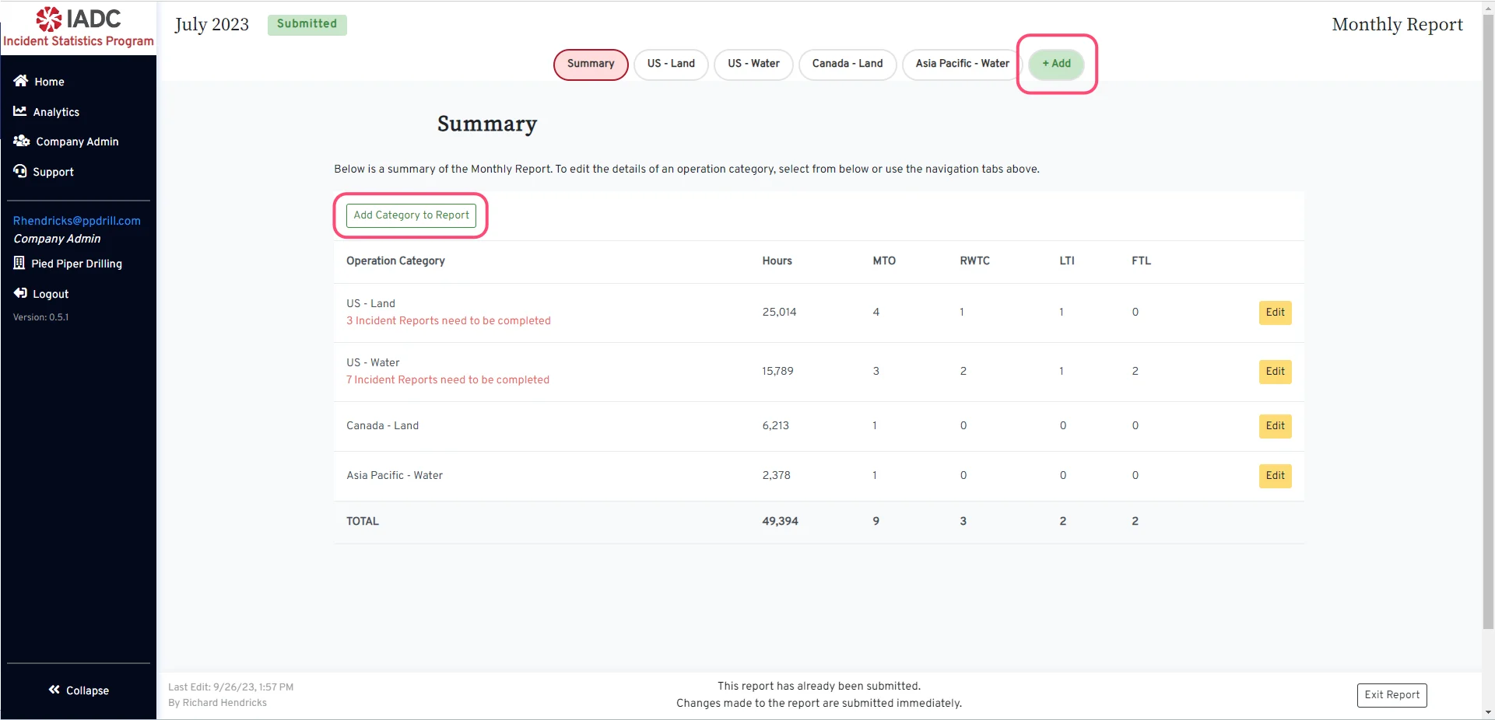Switch to the Canada - Land tab

click(848, 64)
